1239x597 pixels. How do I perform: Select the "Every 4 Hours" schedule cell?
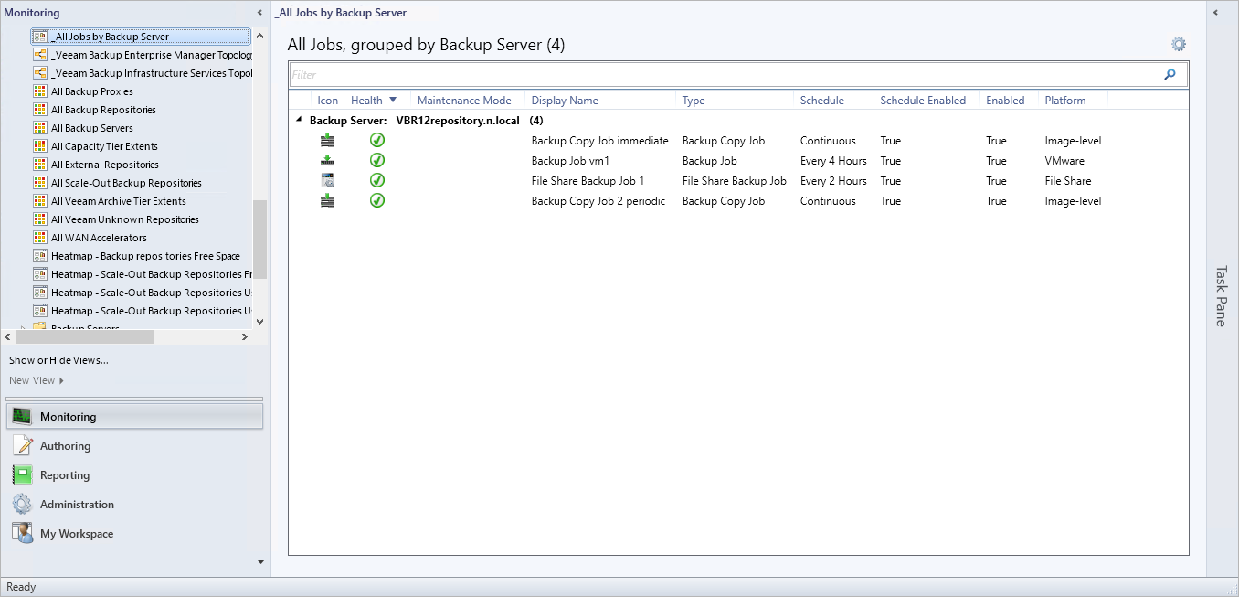click(833, 161)
